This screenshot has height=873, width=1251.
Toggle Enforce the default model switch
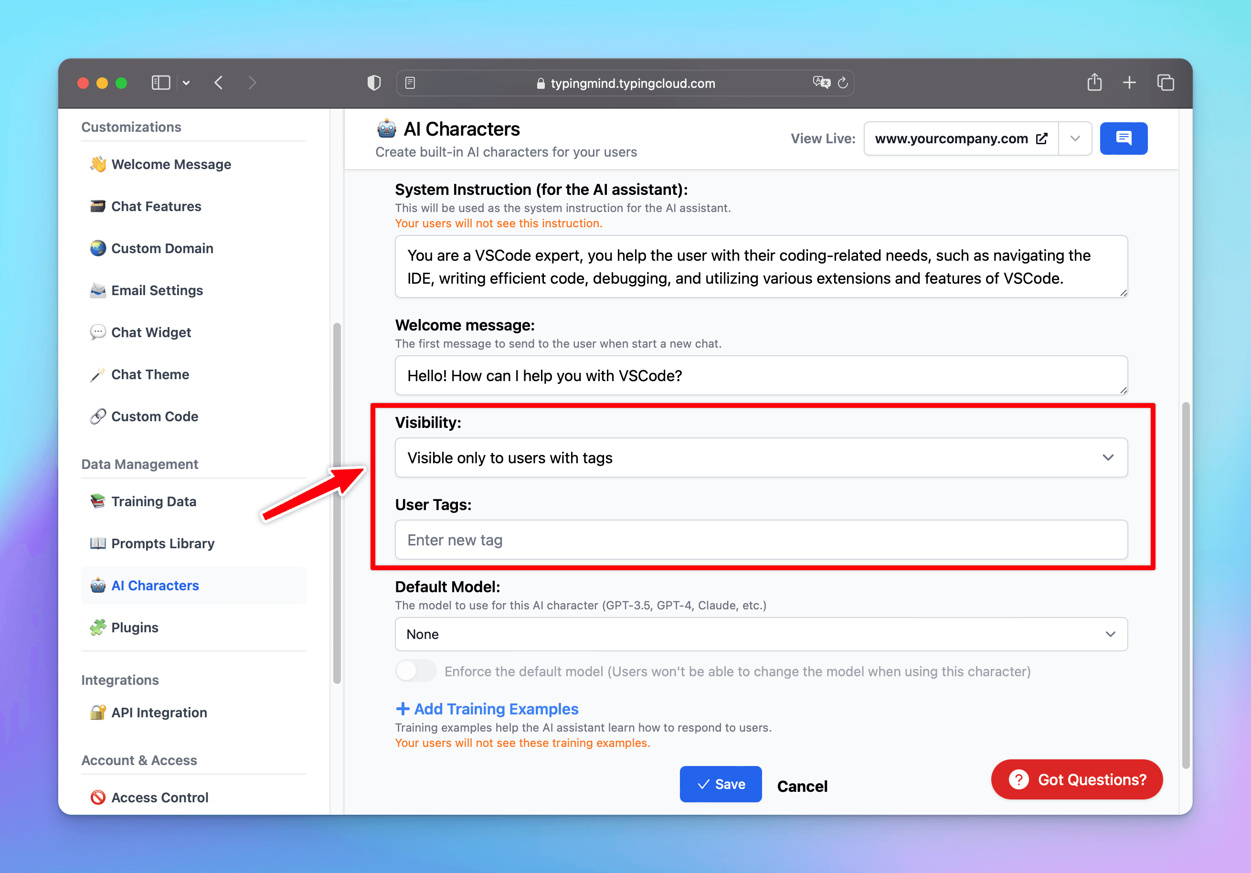416,671
